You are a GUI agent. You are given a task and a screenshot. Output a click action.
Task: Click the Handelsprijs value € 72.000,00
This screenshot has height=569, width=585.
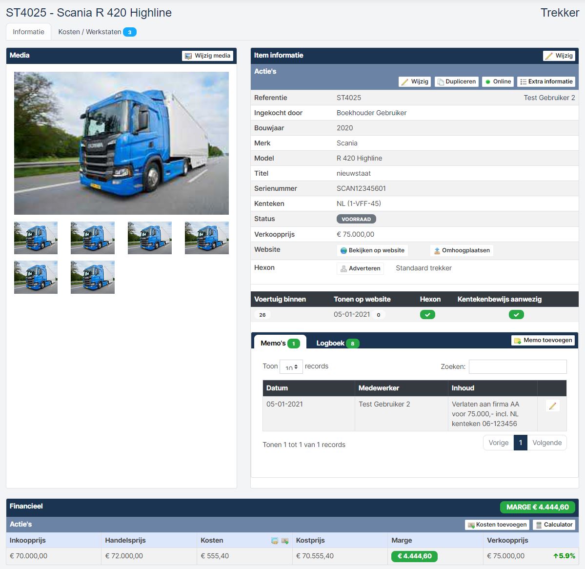124,556
